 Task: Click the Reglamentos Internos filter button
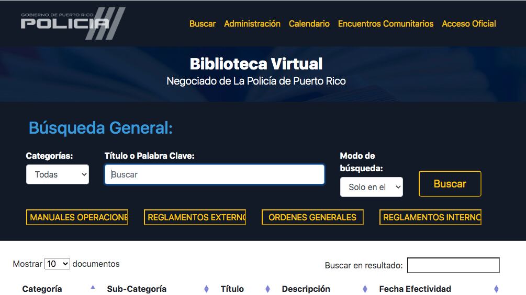(x=430, y=217)
